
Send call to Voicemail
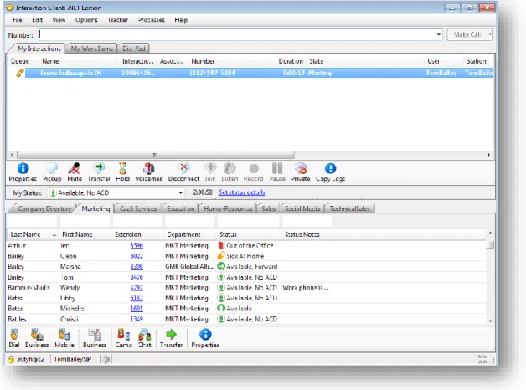[x=148, y=172]
